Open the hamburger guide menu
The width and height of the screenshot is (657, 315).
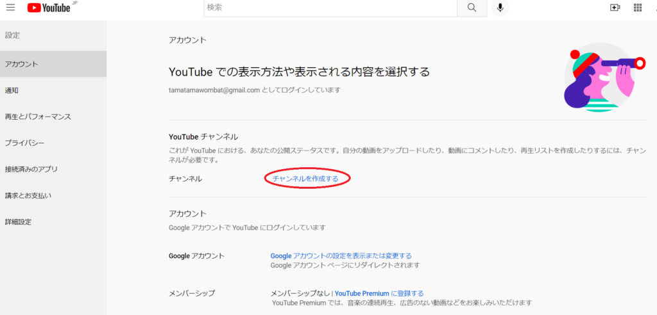[x=10, y=8]
